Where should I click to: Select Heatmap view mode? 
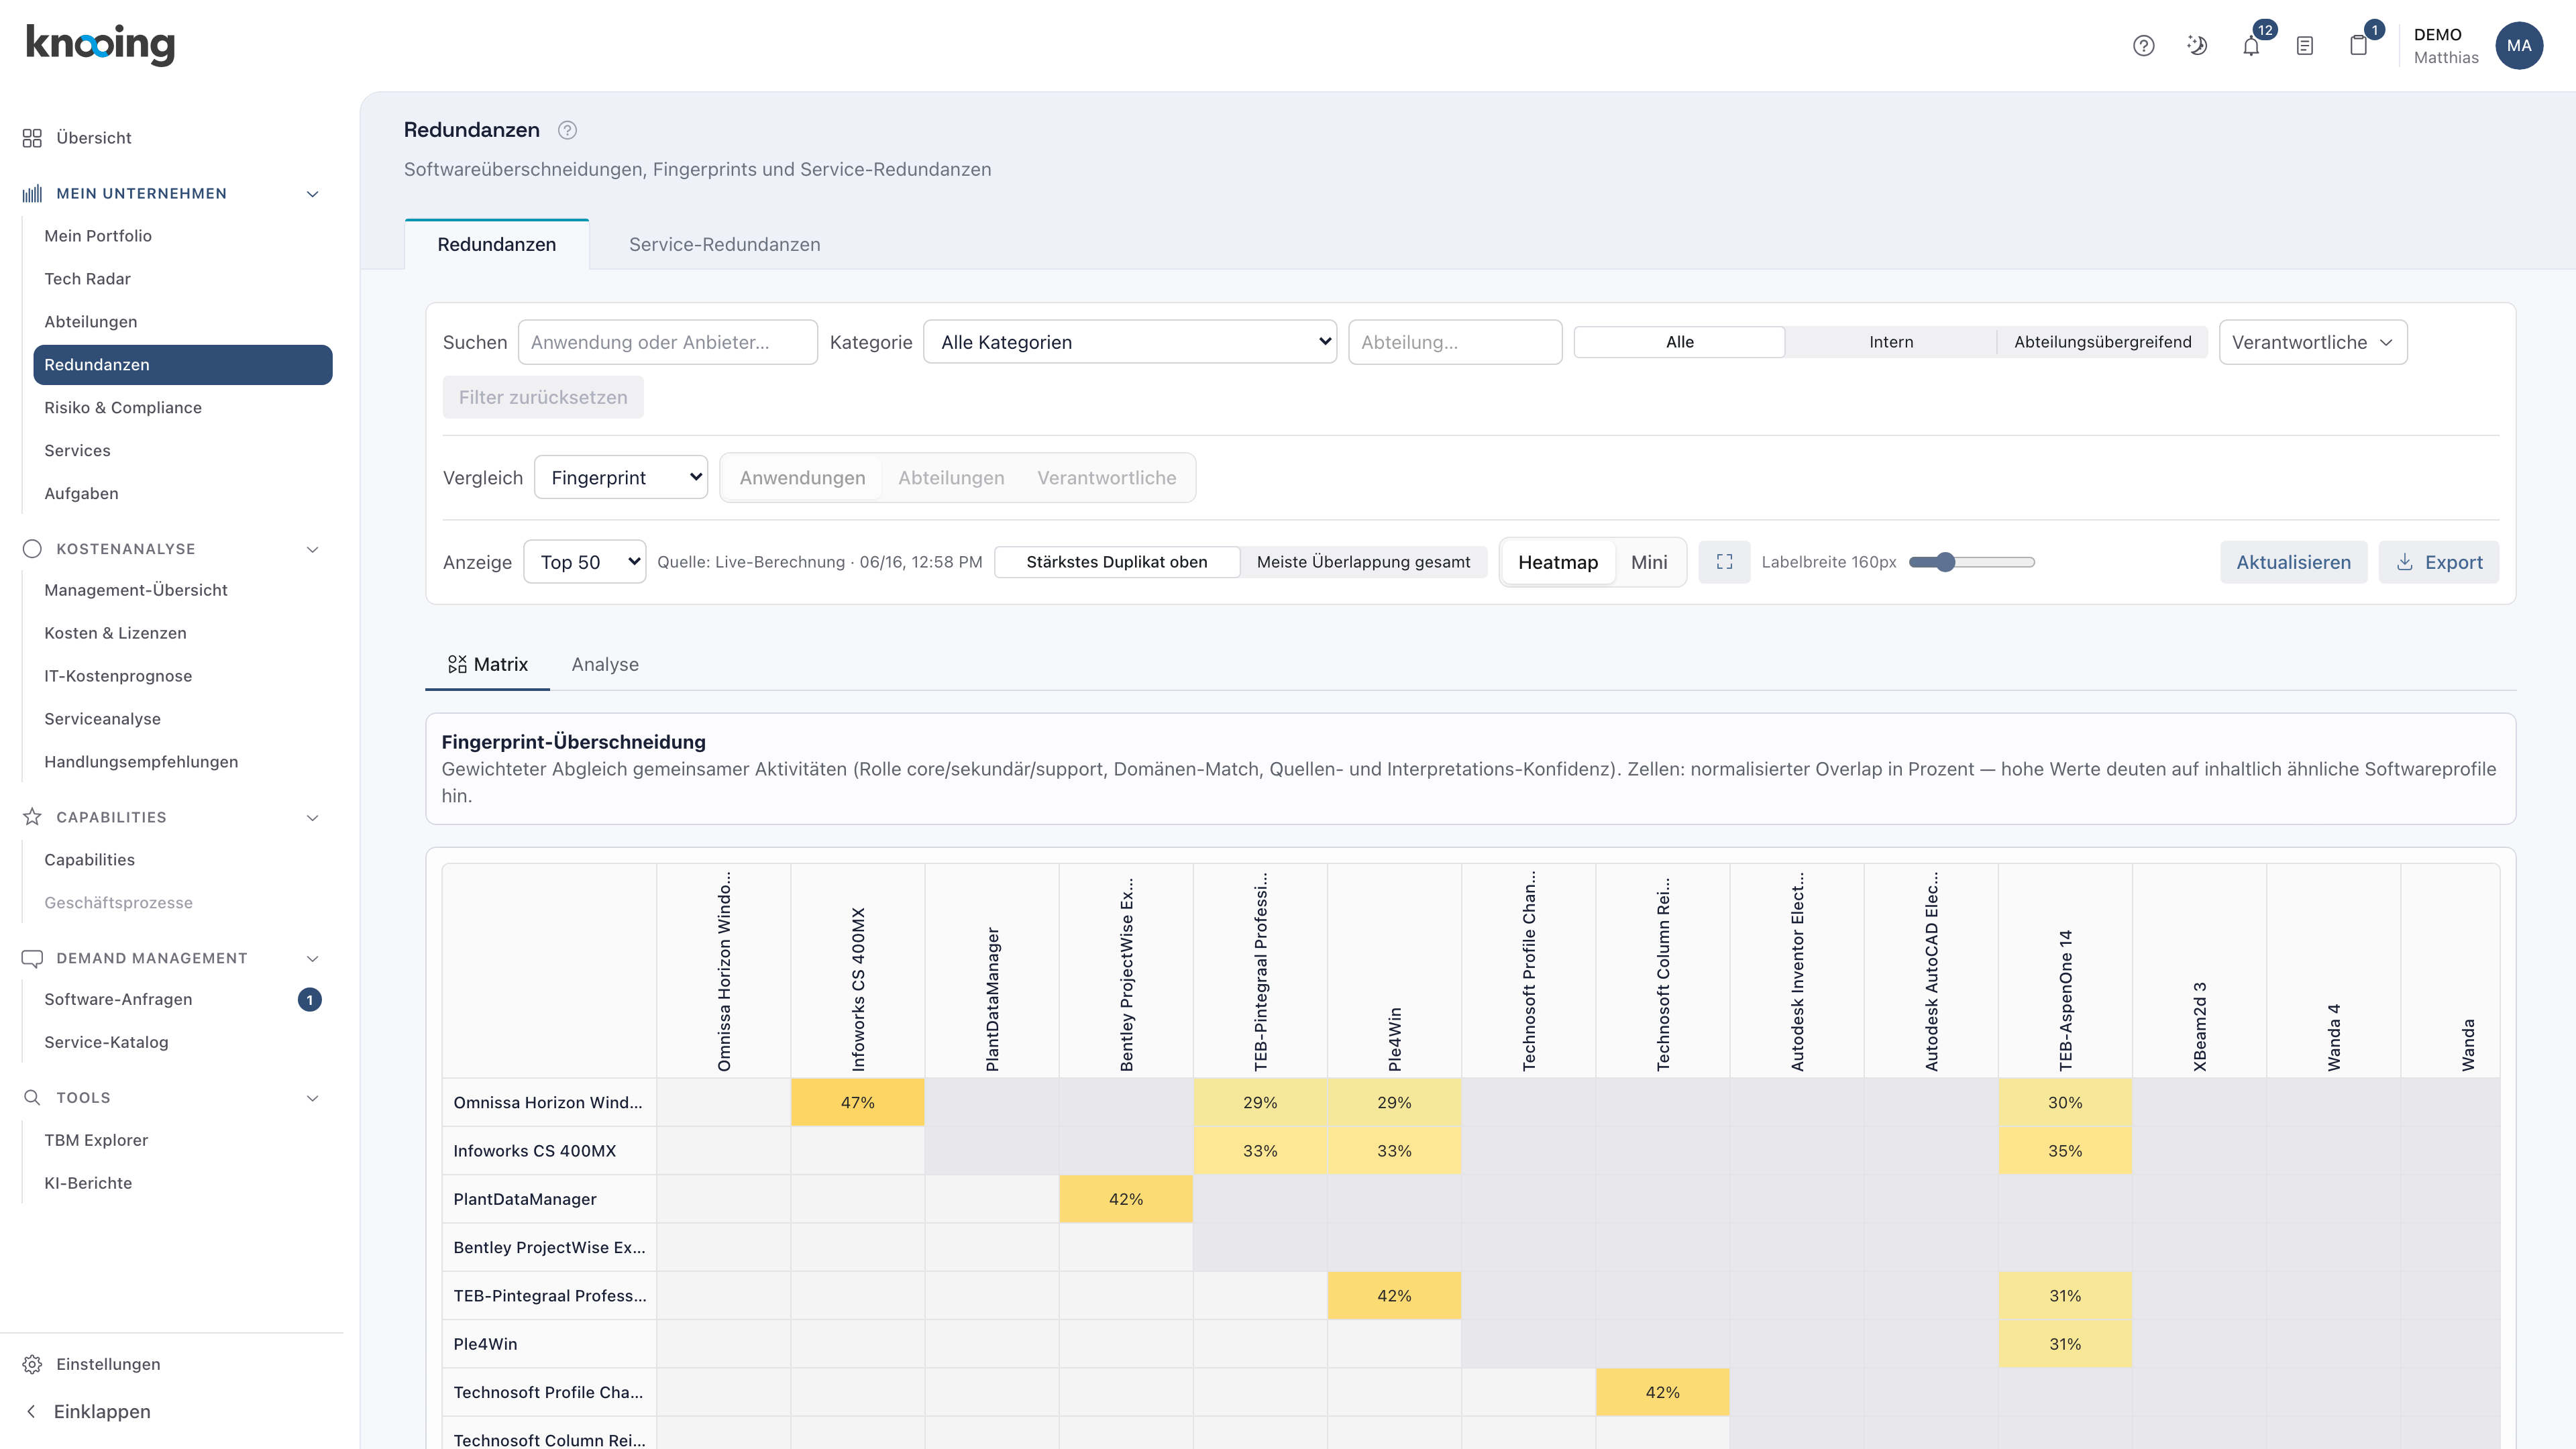(x=1558, y=562)
